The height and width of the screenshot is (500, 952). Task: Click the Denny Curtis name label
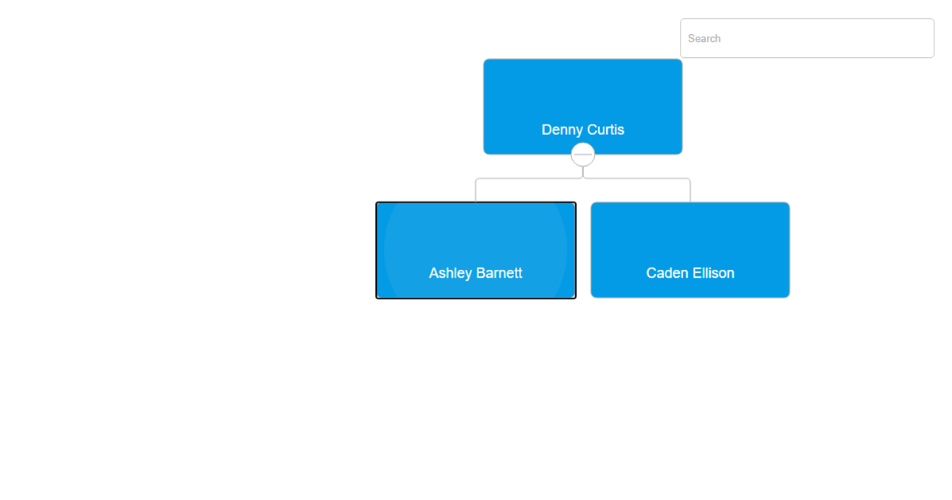click(x=583, y=129)
